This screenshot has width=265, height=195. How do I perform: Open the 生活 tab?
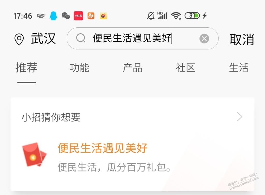239,67
